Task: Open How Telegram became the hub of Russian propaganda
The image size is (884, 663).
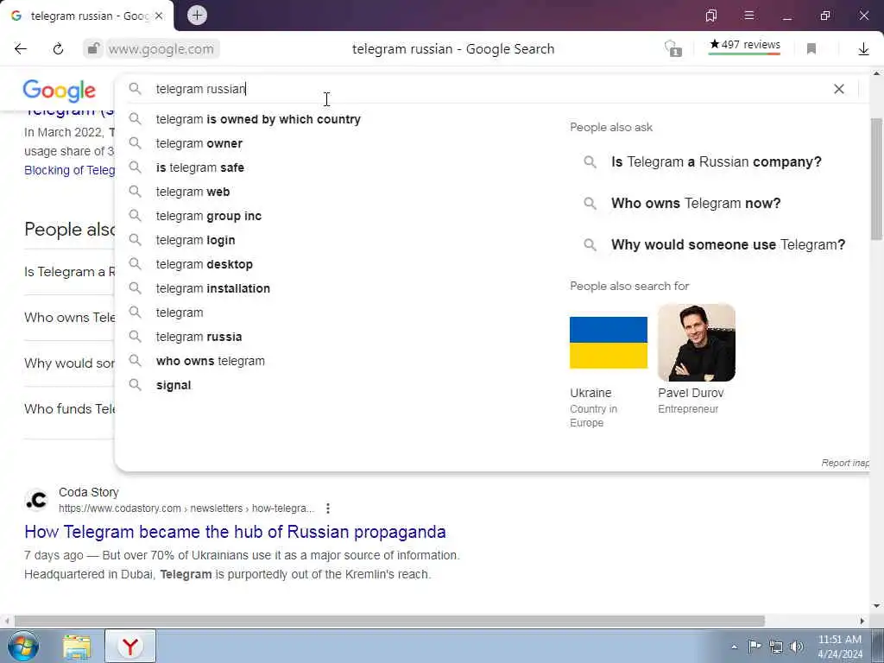Action: tap(235, 532)
